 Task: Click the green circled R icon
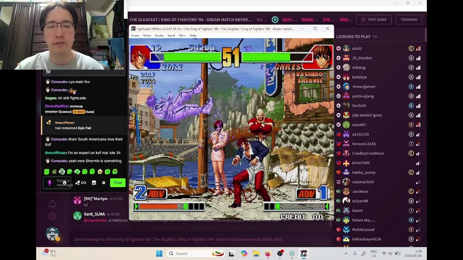(x=275, y=19)
